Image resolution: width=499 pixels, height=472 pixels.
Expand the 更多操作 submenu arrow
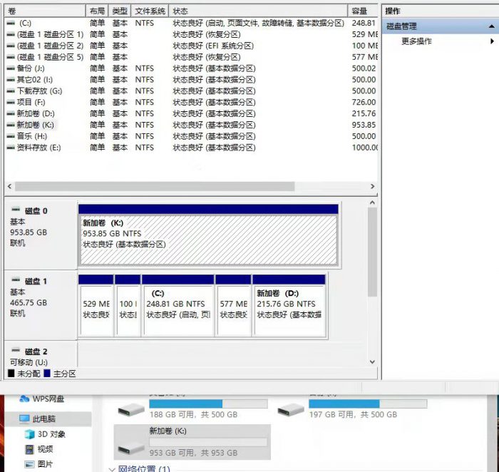[491, 41]
